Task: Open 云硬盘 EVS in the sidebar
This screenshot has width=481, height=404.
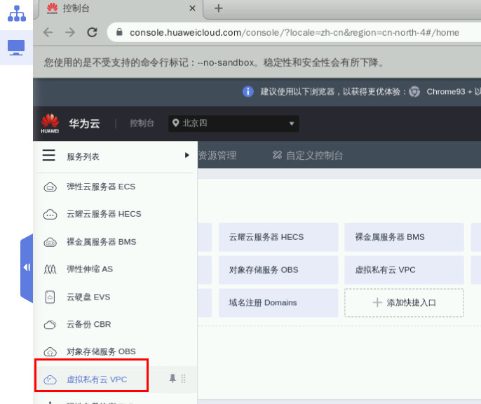Action: click(x=88, y=297)
